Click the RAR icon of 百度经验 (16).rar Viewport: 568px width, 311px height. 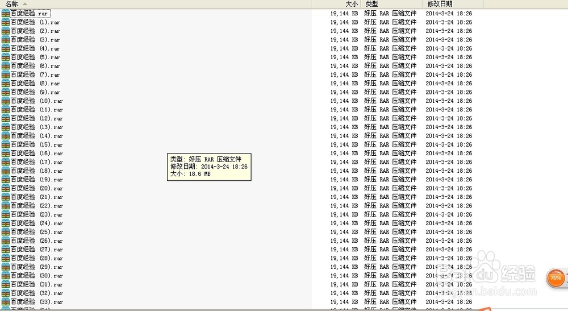tap(6, 153)
